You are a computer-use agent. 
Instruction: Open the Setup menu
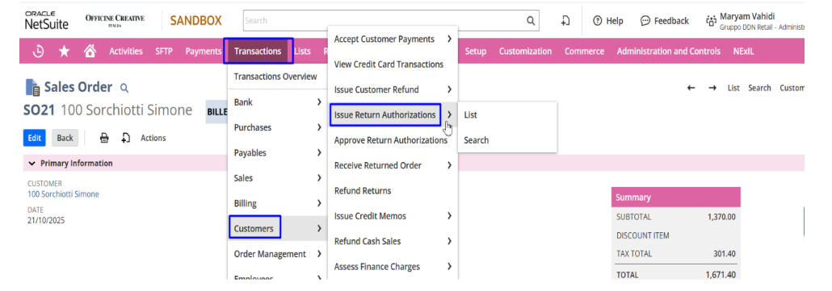click(x=476, y=52)
